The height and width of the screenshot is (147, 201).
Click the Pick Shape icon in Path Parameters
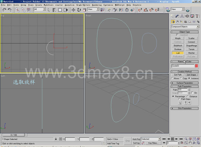tap(180, 103)
